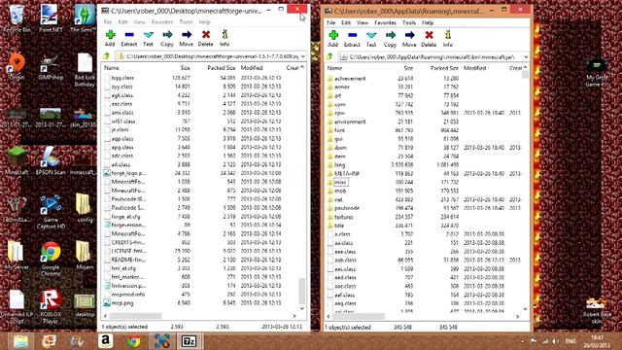Sort by Modified column in right window
622x350 pixels.
point(475,68)
